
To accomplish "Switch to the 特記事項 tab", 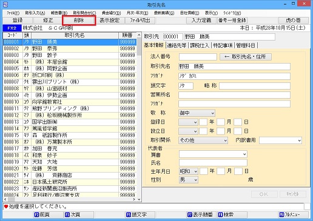I will [x=223, y=45].
